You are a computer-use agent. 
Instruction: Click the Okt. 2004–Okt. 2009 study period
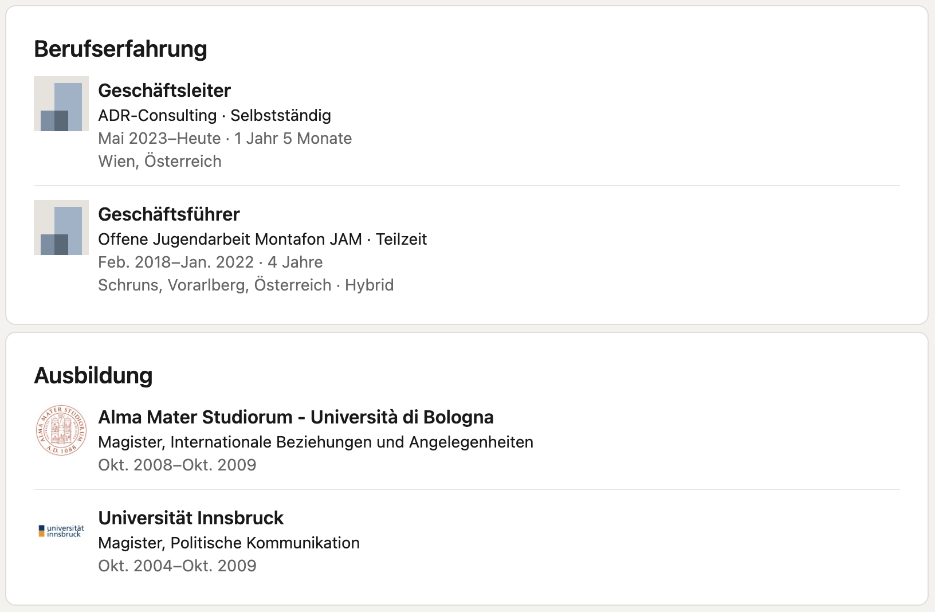coord(177,566)
